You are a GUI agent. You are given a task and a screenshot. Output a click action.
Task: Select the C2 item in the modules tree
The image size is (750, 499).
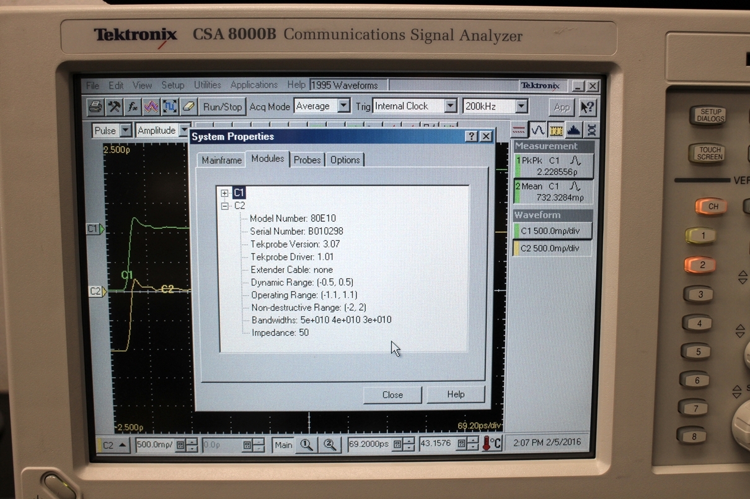[240, 206]
